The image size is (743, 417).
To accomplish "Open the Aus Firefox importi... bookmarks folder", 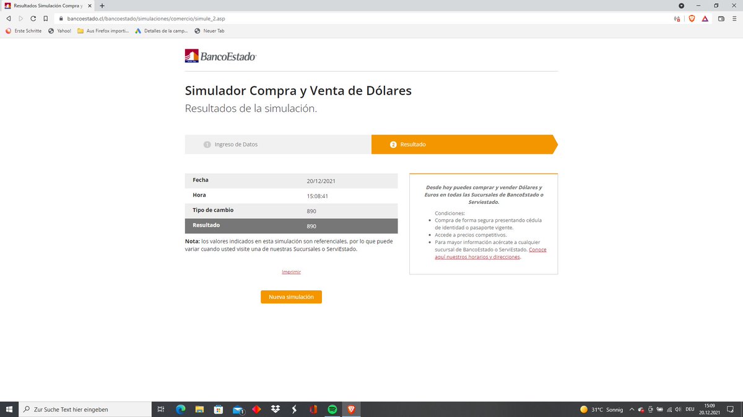I will click(x=103, y=31).
